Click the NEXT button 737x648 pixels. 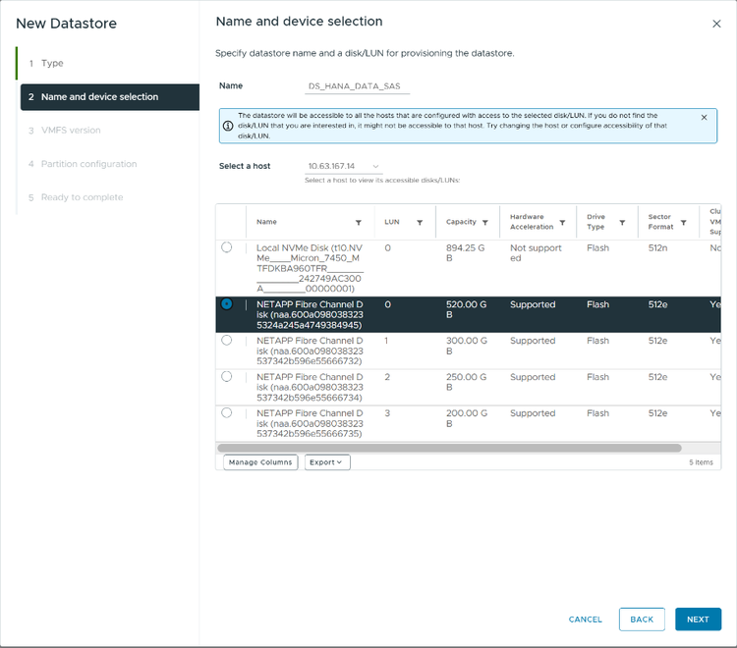pos(698,620)
